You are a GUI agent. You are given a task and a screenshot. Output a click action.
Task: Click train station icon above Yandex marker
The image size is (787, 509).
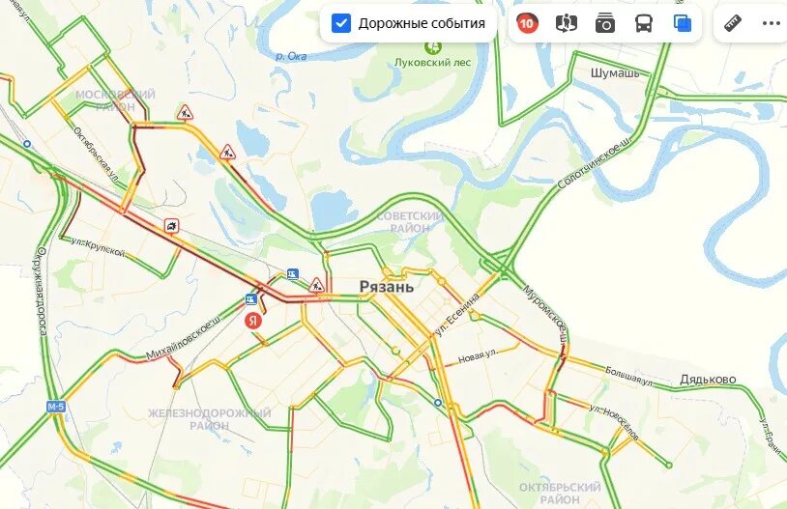(251, 299)
